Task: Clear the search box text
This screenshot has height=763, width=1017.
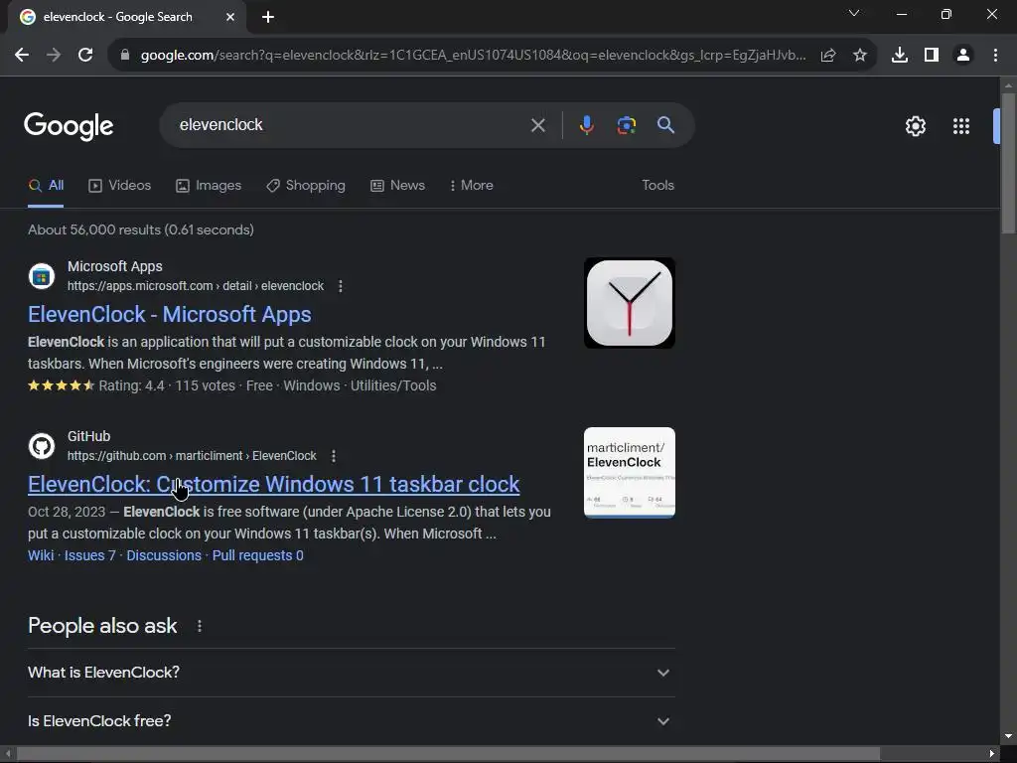Action: 537,125
